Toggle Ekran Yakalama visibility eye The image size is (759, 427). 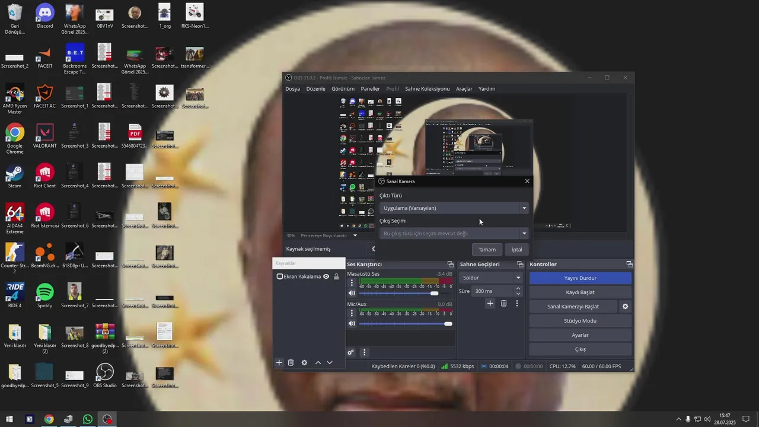(326, 276)
